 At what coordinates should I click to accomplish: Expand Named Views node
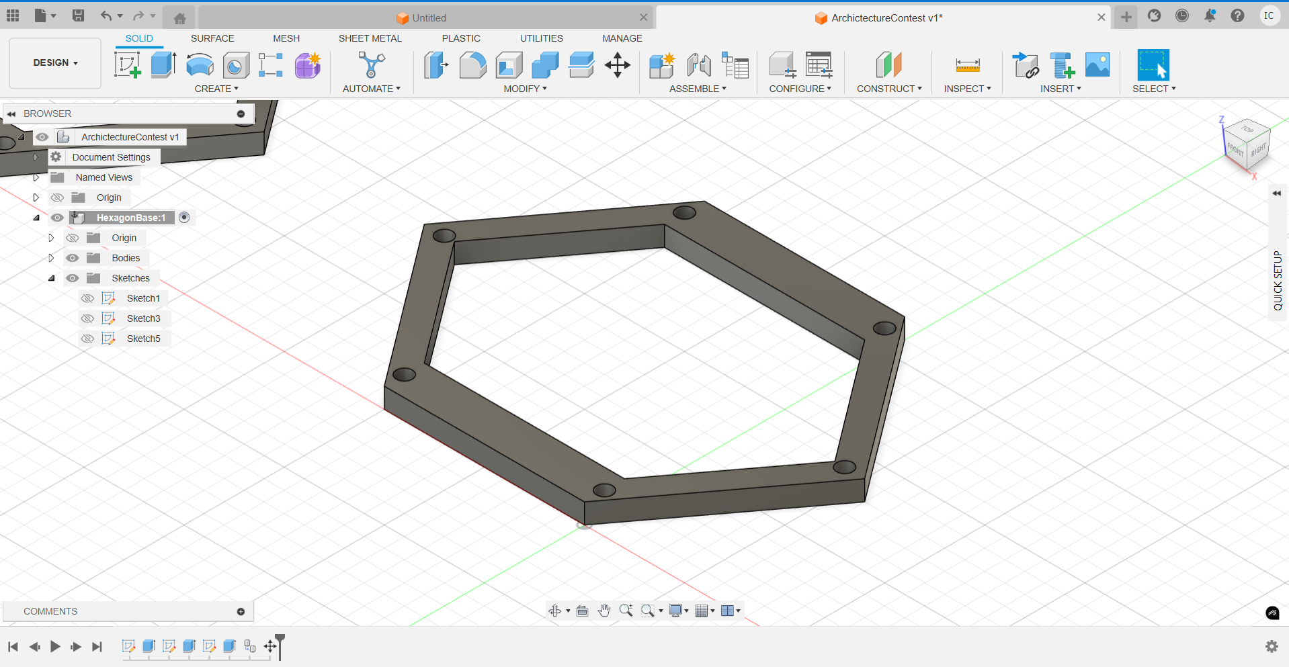click(x=36, y=177)
